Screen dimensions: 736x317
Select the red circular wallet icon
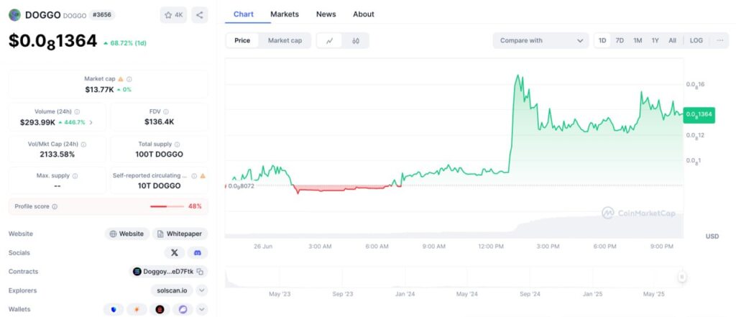[x=160, y=310]
